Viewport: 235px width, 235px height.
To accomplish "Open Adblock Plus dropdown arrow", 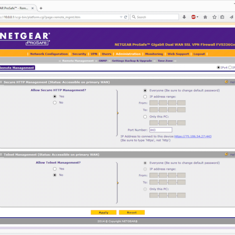I will (197, 17).
